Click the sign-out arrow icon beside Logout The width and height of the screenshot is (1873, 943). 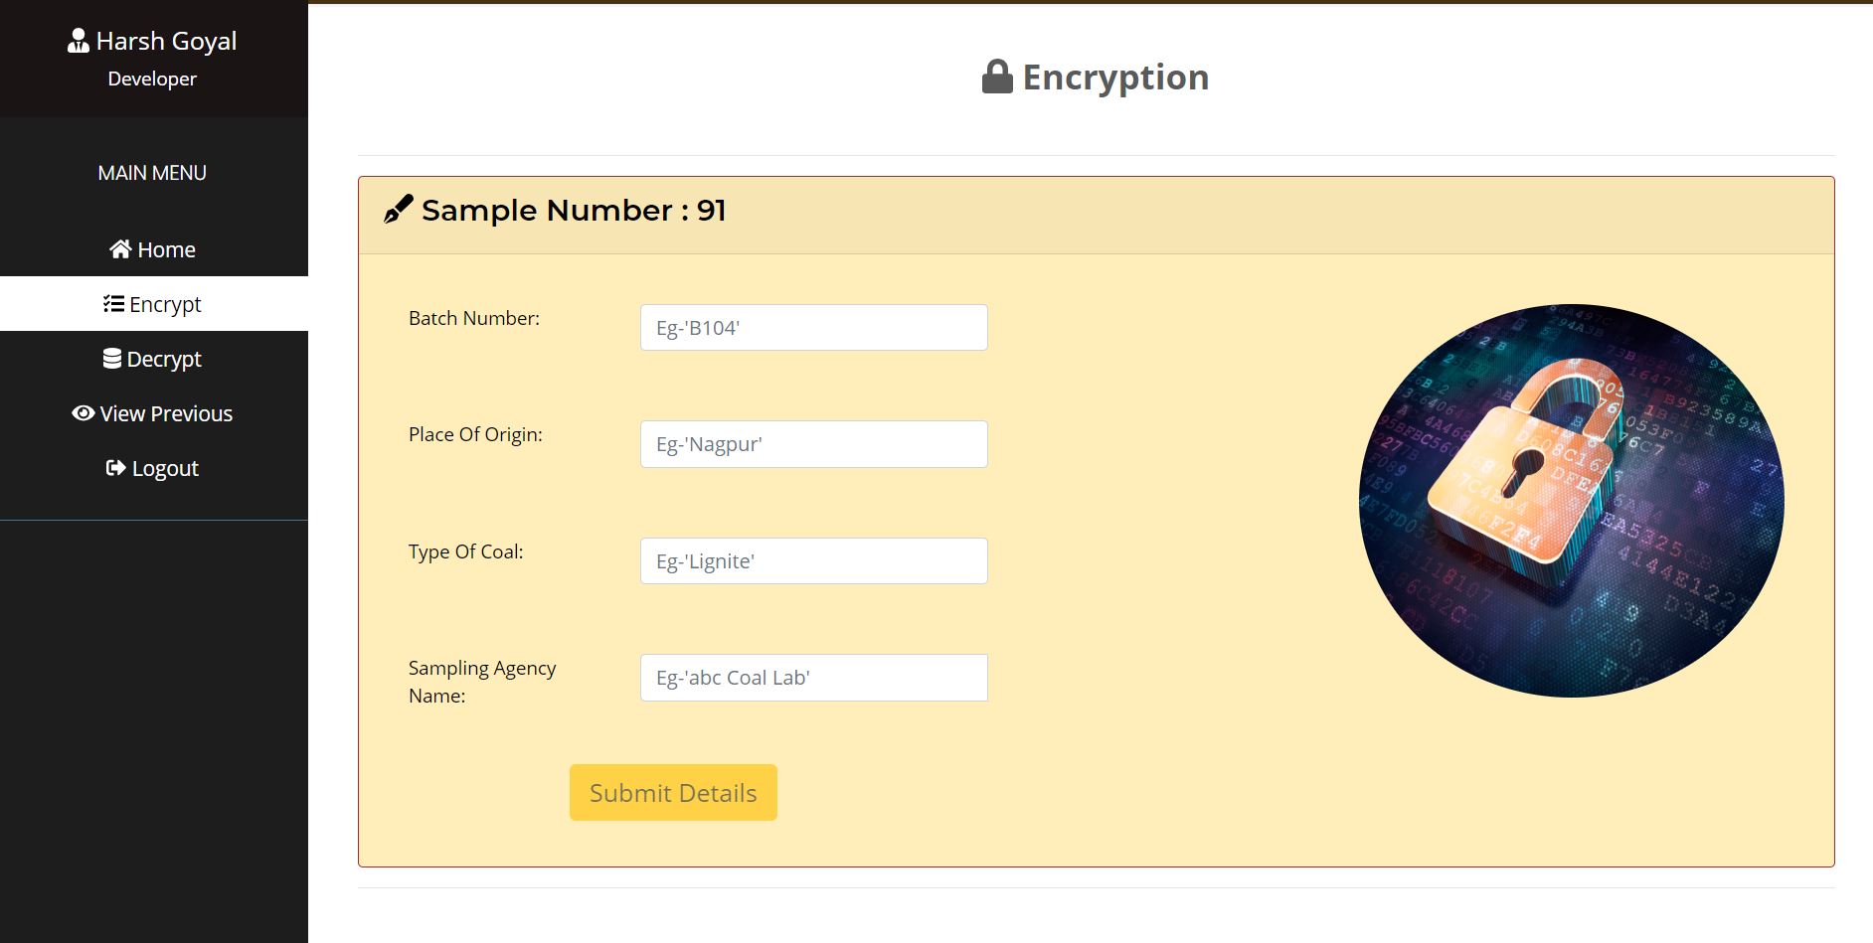tap(115, 467)
